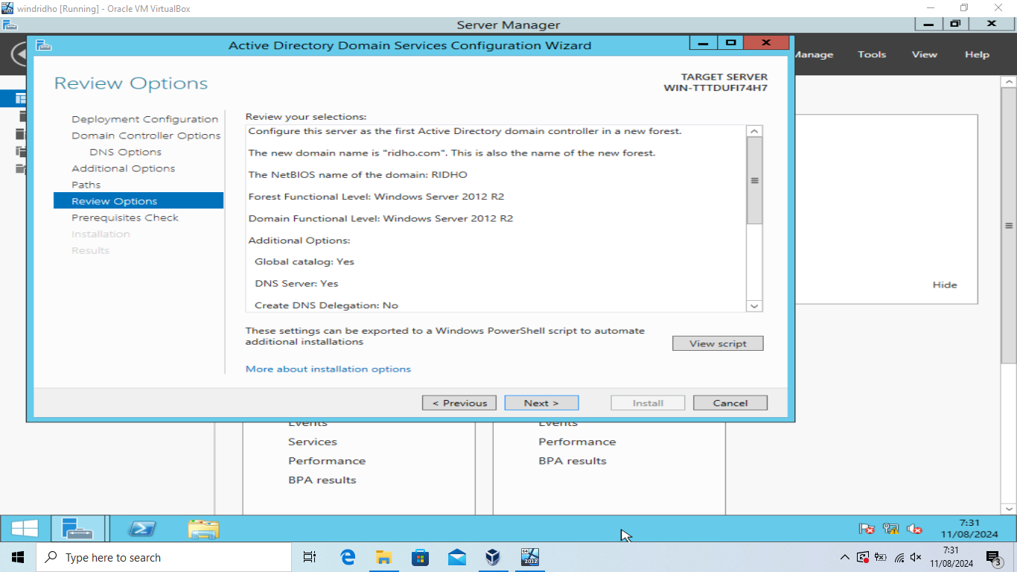1017x572 pixels.
Task: Open Services in left Server Manager tile
Action: pyautogui.click(x=313, y=442)
